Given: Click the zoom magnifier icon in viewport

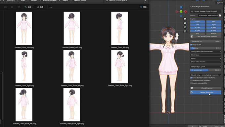Looking at the screenshot, I should (x=185, y=19).
